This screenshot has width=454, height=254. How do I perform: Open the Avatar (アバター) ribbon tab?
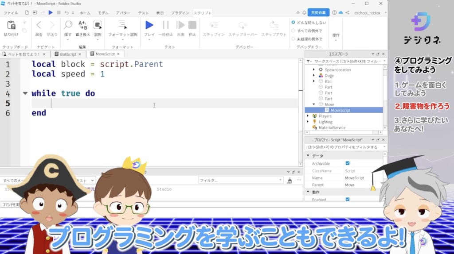coord(123,13)
